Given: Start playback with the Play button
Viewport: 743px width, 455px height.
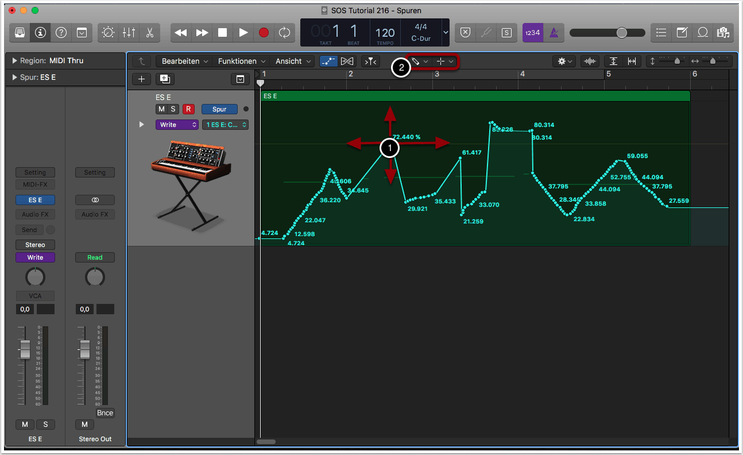Looking at the screenshot, I should pyautogui.click(x=243, y=33).
